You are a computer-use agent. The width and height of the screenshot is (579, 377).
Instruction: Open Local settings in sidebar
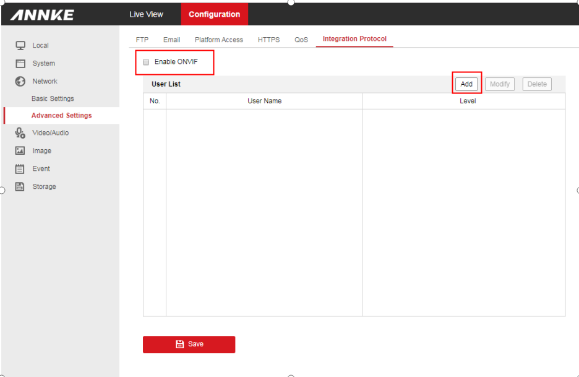click(41, 45)
